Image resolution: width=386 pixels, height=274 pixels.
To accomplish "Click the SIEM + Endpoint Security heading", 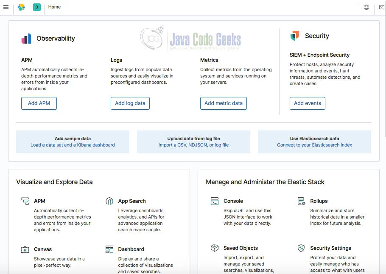I will coord(319,55).
